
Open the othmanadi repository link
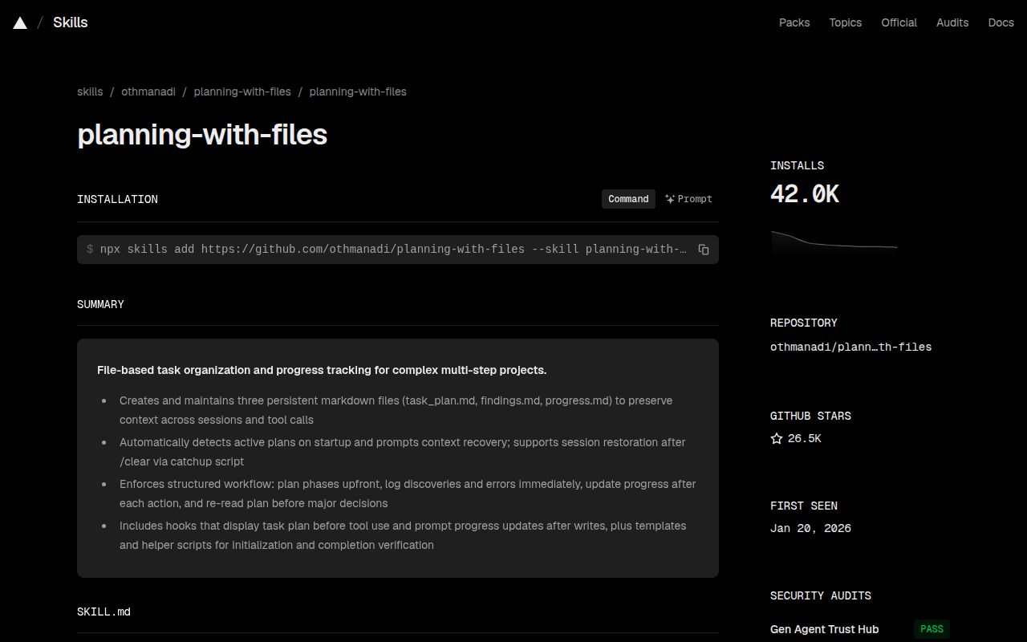pyautogui.click(x=850, y=347)
